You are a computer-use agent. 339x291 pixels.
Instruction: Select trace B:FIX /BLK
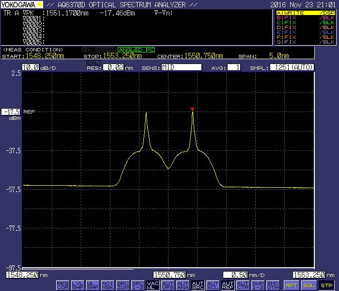click(306, 18)
